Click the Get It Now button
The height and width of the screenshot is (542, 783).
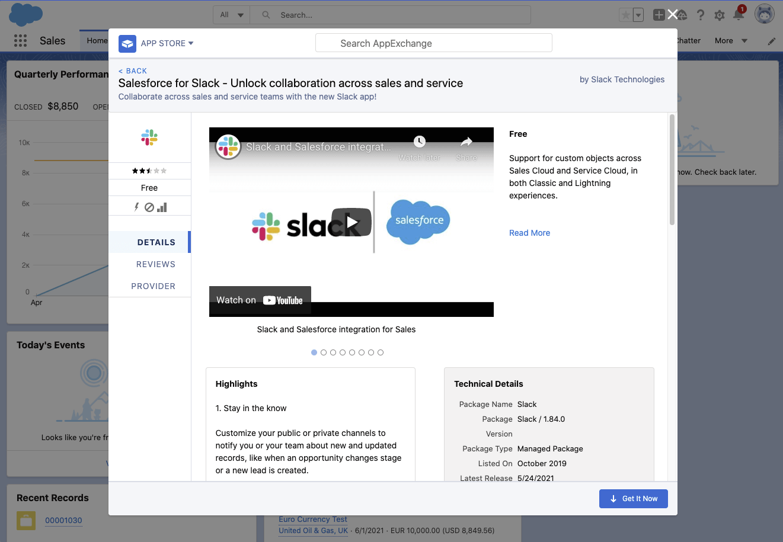[x=633, y=499]
